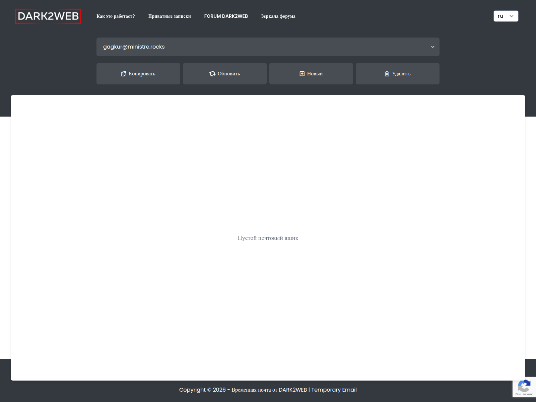
Task: Open the Зеркала форума menu item
Action: (x=278, y=16)
